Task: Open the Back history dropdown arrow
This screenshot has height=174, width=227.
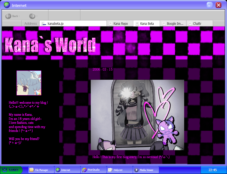Action: [19, 16]
